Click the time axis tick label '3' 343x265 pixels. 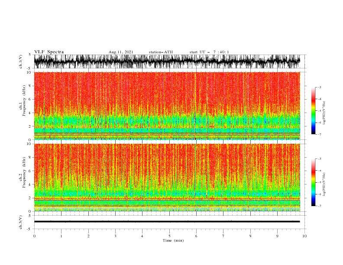[x=115, y=236]
